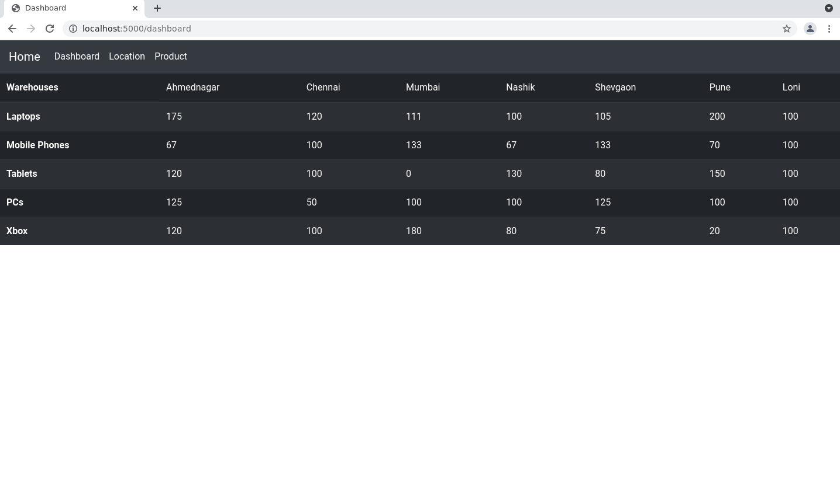The width and height of the screenshot is (840, 498).
Task: Select the Dashboard menu item
Action: [77, 56]
